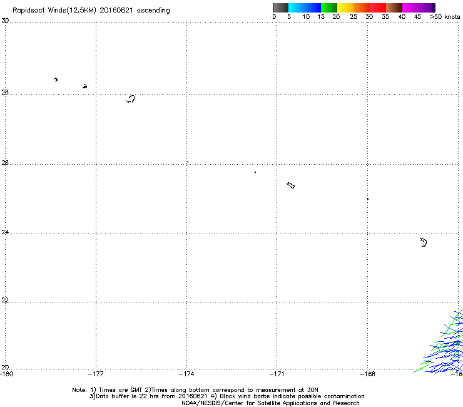Screen dimensions: 463x407
Task: Click the blue wind barb cluster
Action: [443, 343]
